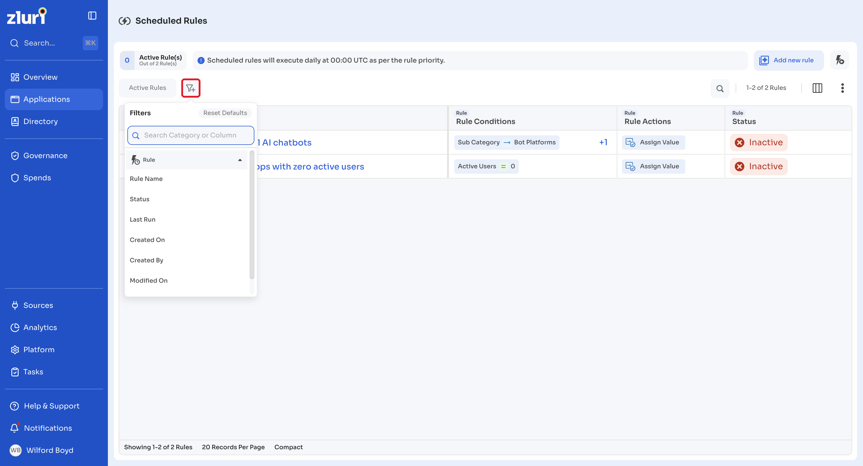Go to Applications in the sidebar
The image size is (863, 466).
point(54,99)
